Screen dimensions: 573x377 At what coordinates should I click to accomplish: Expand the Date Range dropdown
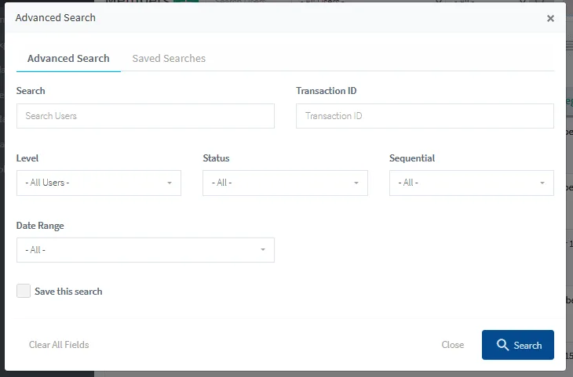tap(145, 250)
